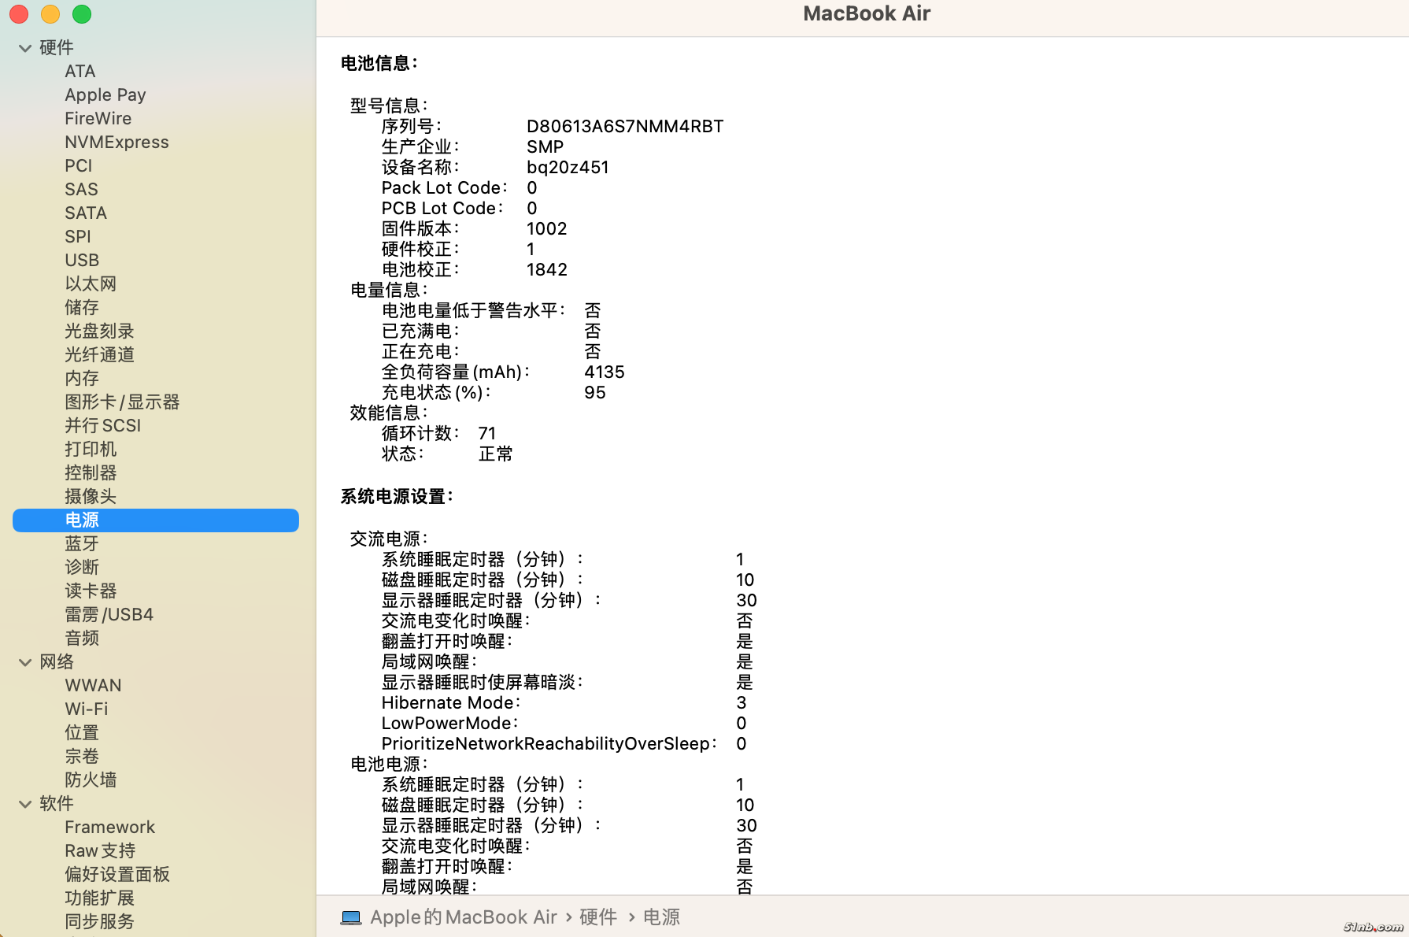Viewport: 1409px width, 937px height.
Task: Show the 内存 memory information
Action: (82, 378)
